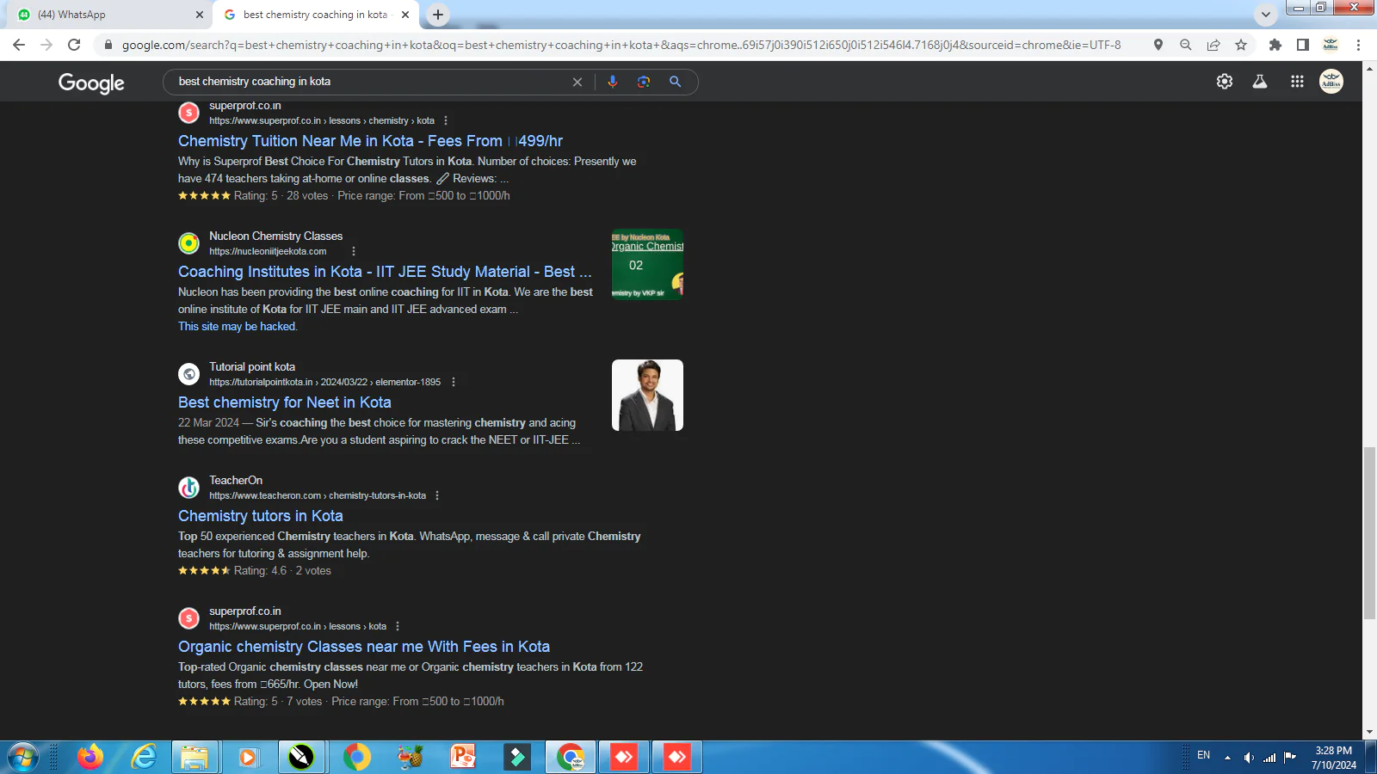1377x774 pixels.
Task: Close the WhatsApp tab
Action: (200, 15)
